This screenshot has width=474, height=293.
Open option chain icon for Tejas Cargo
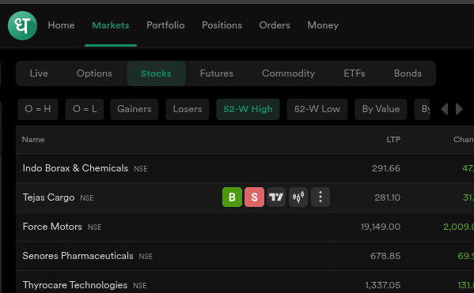298,197
